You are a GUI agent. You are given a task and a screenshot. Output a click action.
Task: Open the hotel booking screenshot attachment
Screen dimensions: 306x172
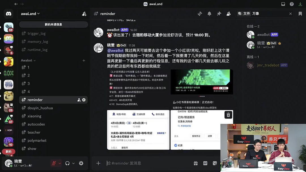coord(138,130)
